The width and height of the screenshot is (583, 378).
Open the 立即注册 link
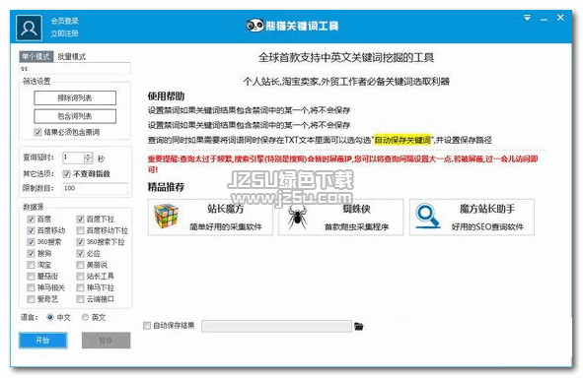(x=65, y=33)
